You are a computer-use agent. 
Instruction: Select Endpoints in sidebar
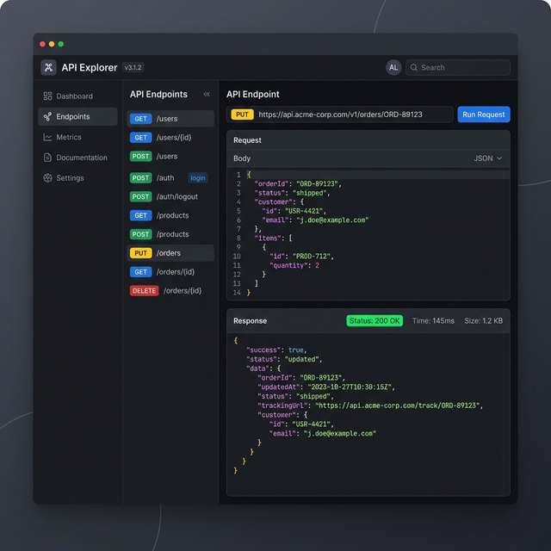point(77,117)
